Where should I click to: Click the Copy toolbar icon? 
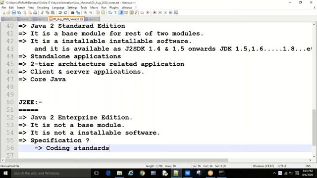[x=48, y=12]
